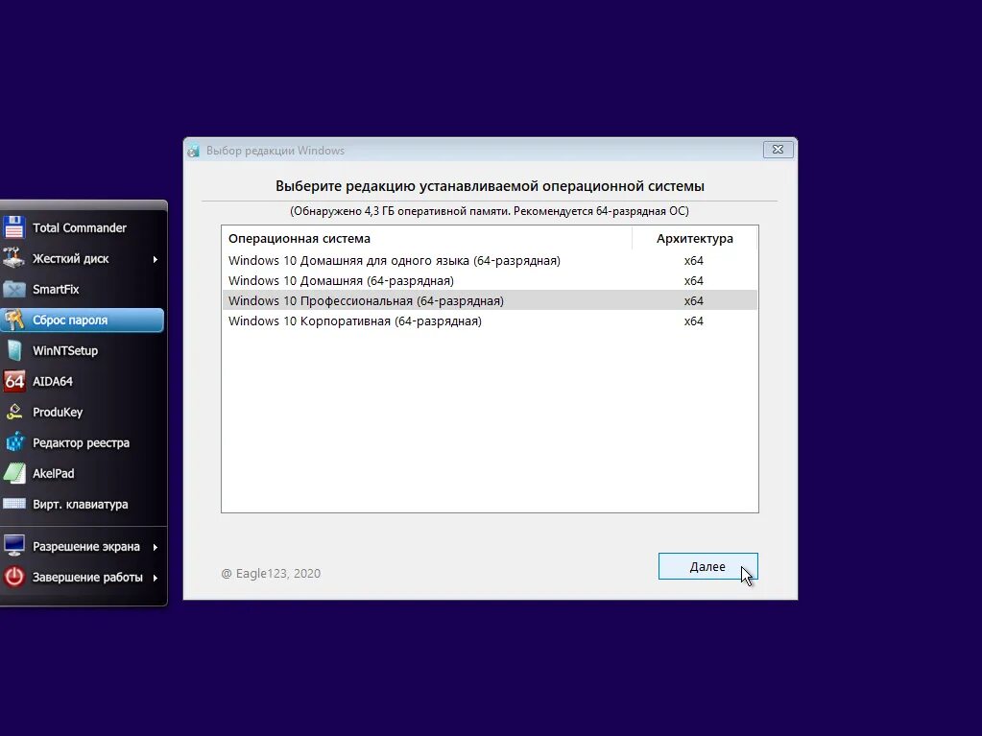This screenshot has height=736, width=982.
Task: Click the red power icon
Action: [14, 577]
